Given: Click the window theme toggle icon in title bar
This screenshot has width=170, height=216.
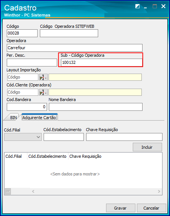Looking at the screenshot, I should (x=137, y=6).
